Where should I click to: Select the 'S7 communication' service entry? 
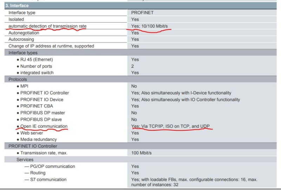click(x=48, y=179)
